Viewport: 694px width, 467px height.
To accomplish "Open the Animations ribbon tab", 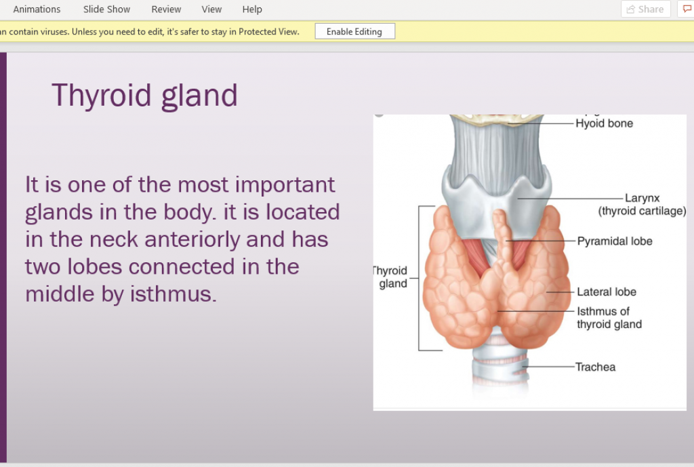I will pyautogui.click(x=37, y=9).
